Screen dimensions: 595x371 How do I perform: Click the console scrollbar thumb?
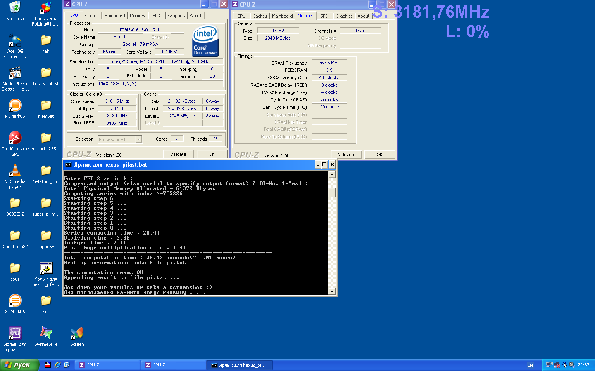332,193
